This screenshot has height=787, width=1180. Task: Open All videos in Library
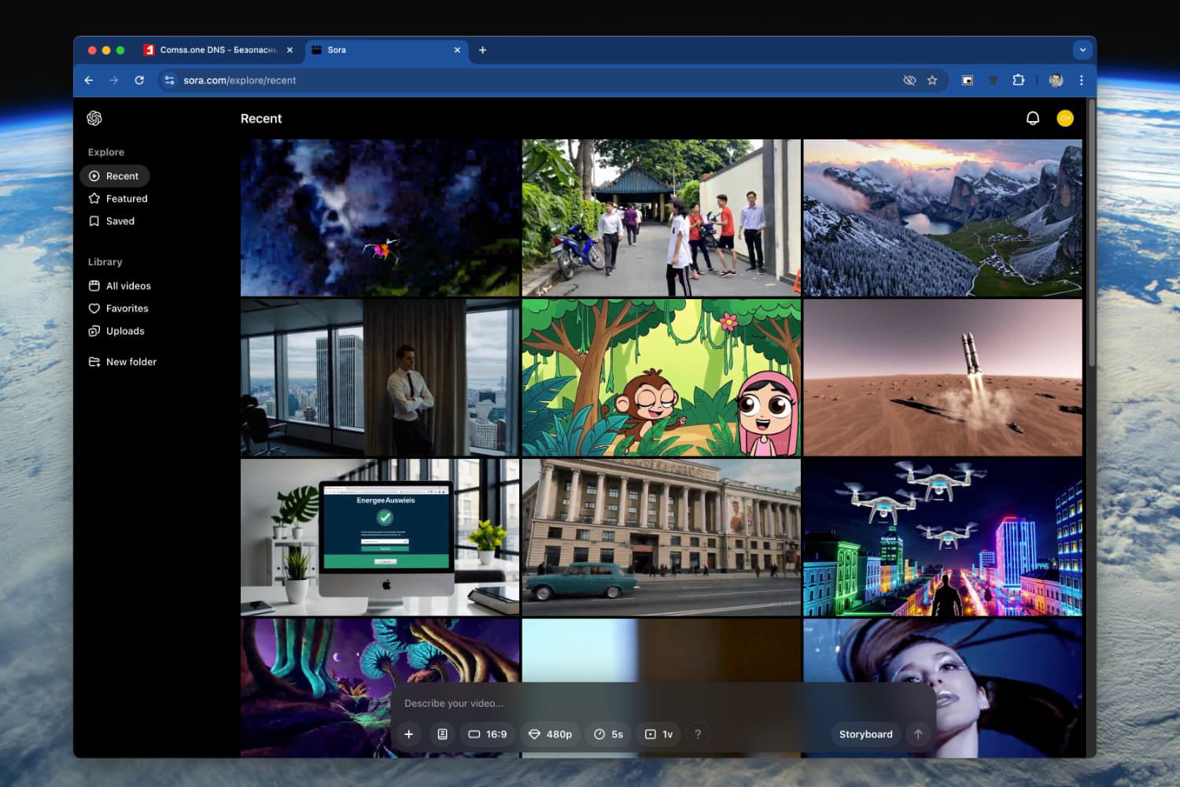tap(127, 286)
